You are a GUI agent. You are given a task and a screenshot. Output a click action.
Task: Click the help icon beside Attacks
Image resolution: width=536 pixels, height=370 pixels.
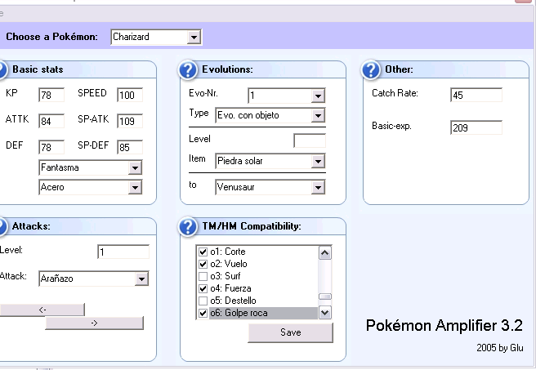[x=2, y=227]
